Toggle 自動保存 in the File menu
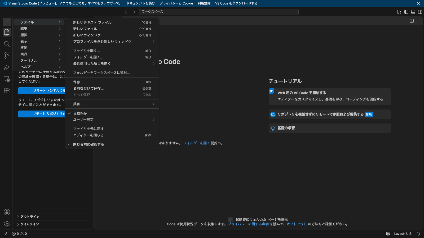The width and height of the screenshot is (424, 238). point(112,113)
